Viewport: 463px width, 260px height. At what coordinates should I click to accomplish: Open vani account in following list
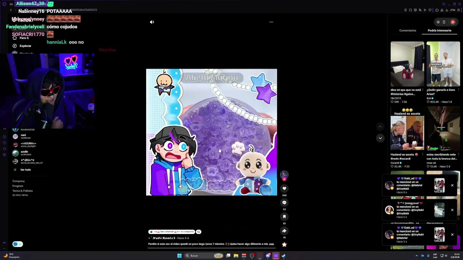pyautogui.click(x=24, y=136)
